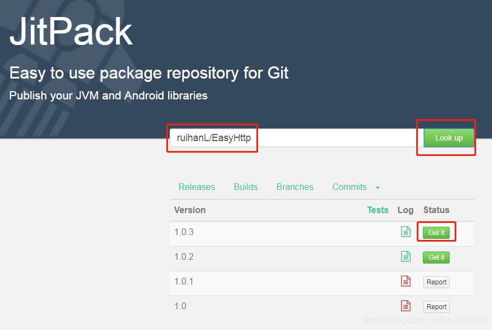
Task: Switch to the Builds tab
Action: pos(245,187)
